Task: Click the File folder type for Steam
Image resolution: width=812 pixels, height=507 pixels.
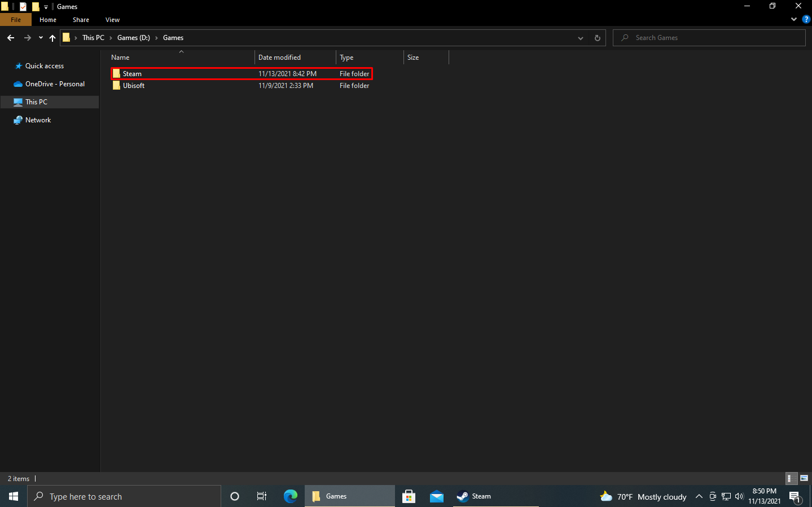Action: 354,74
